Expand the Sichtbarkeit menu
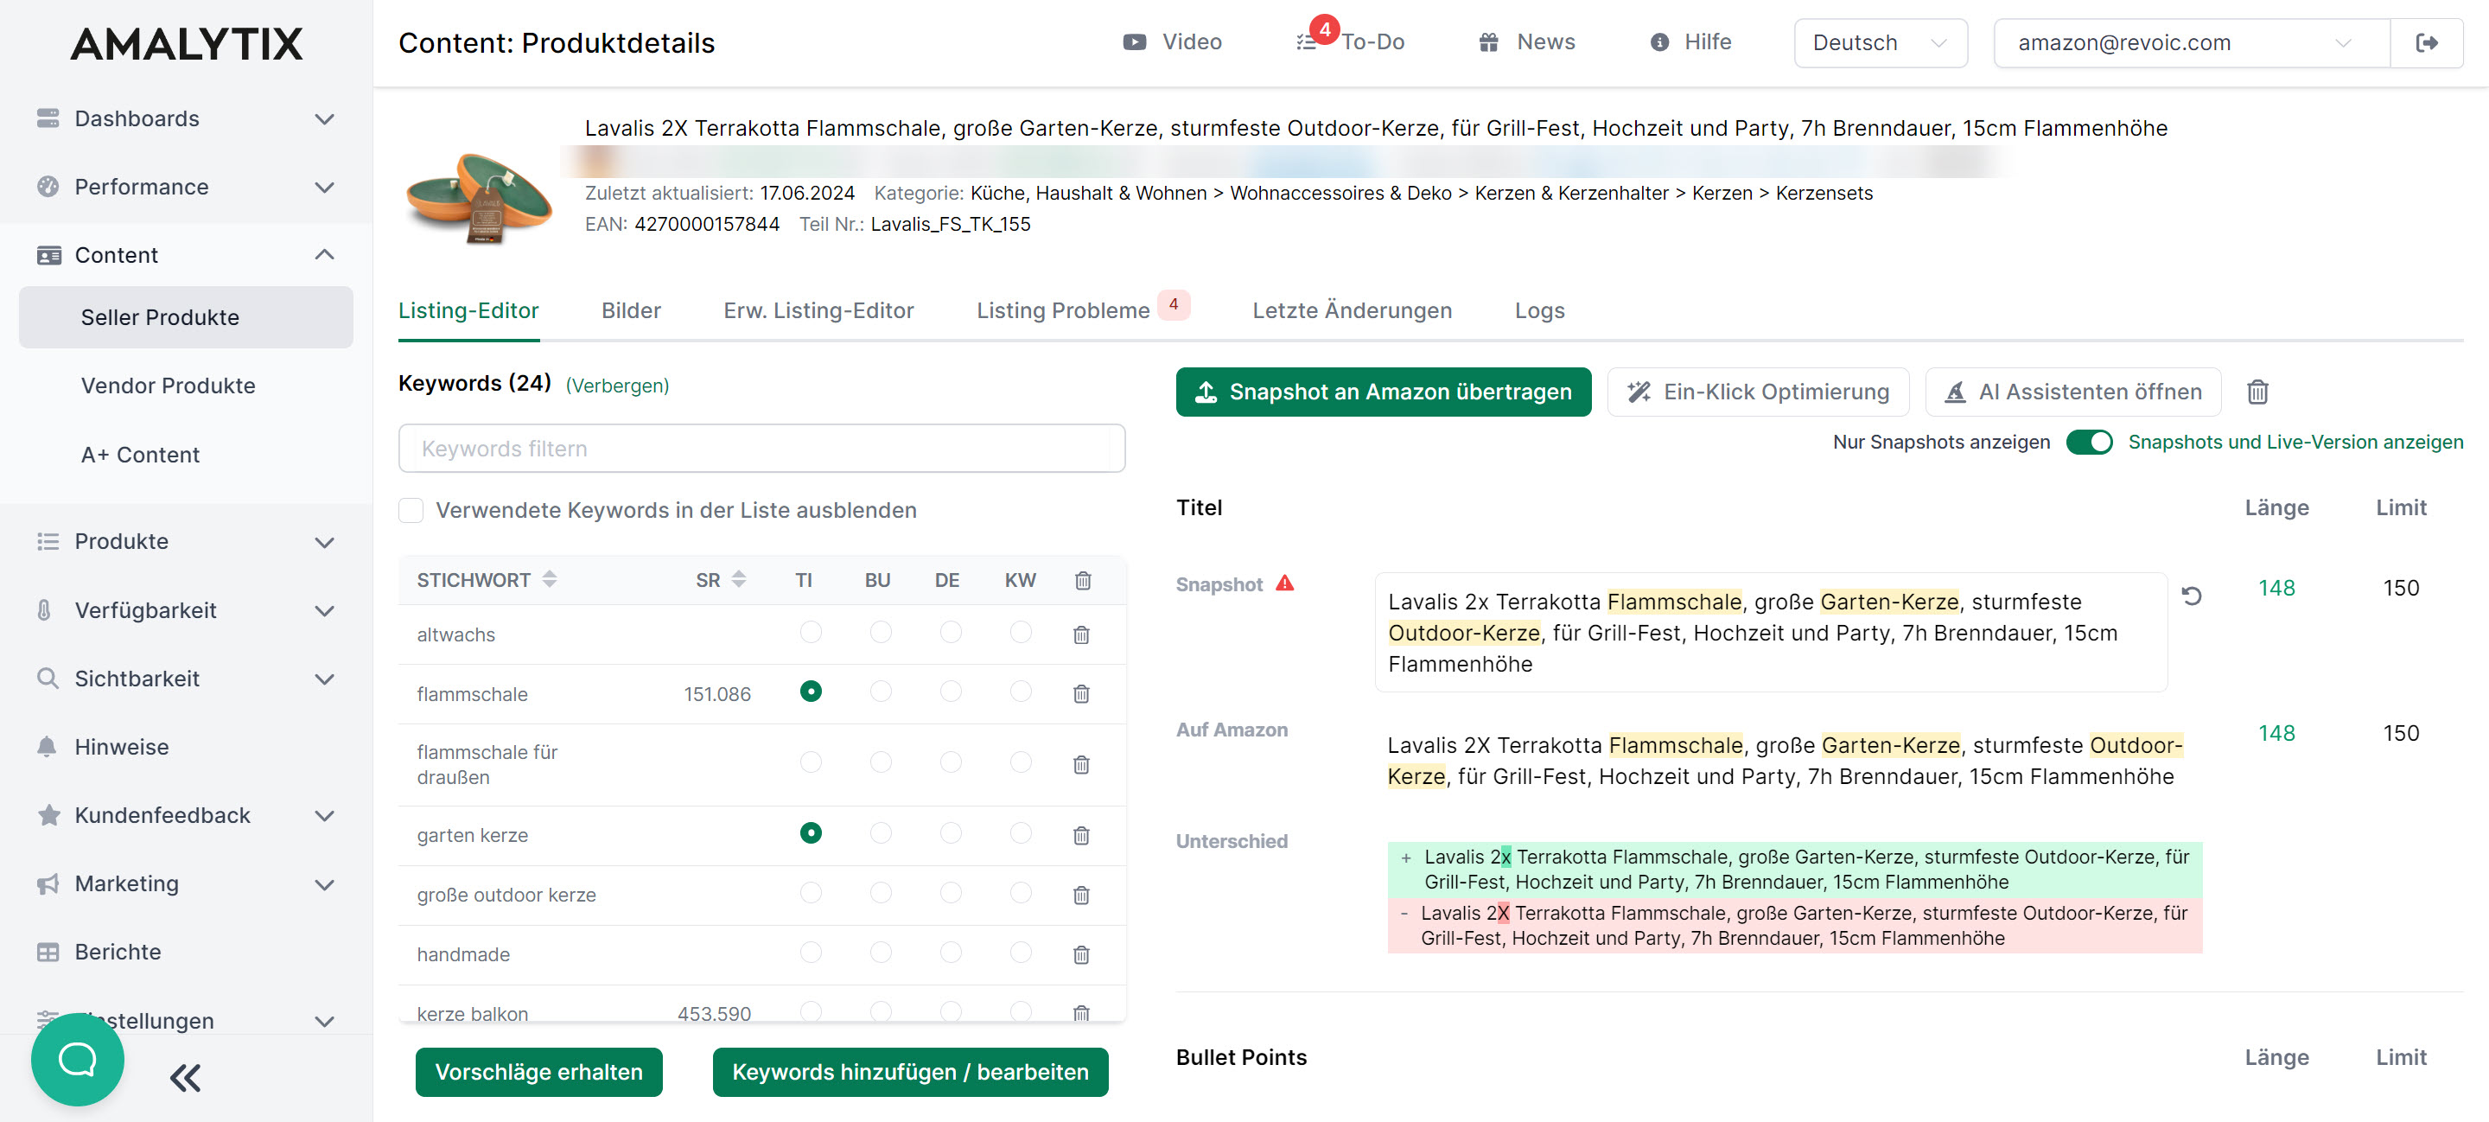Screen dimensions: 2489x1122 tap(186, 679)
